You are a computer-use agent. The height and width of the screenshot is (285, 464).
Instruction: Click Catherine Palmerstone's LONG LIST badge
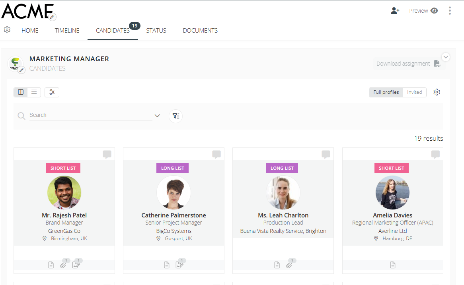pos(173,168)
